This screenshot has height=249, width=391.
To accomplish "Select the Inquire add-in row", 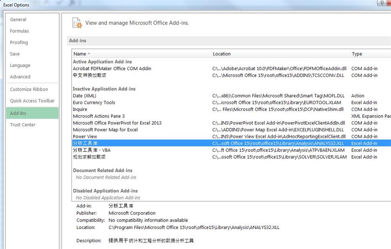I will pos(231,109).
